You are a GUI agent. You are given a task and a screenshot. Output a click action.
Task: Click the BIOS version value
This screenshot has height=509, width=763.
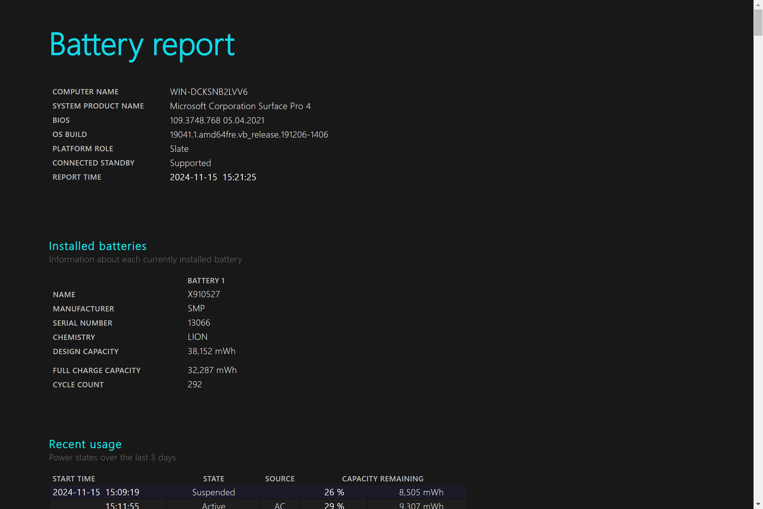tap(217, 120)
